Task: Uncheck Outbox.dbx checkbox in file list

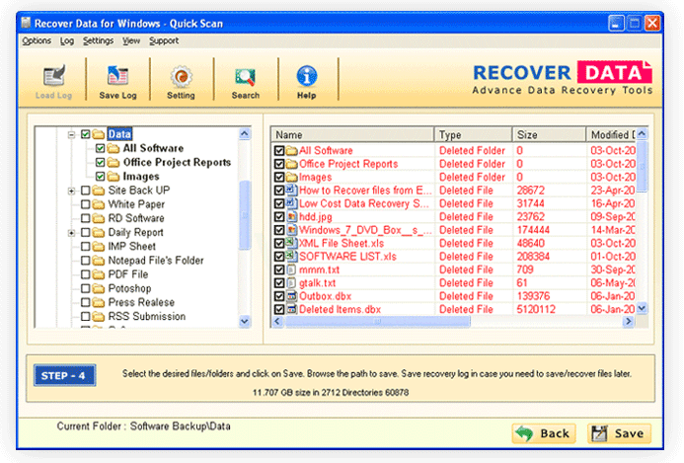Action: click(x=279, y=296)
